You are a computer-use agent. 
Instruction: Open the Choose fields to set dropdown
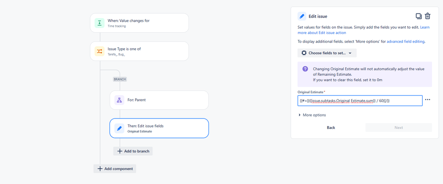327,53
